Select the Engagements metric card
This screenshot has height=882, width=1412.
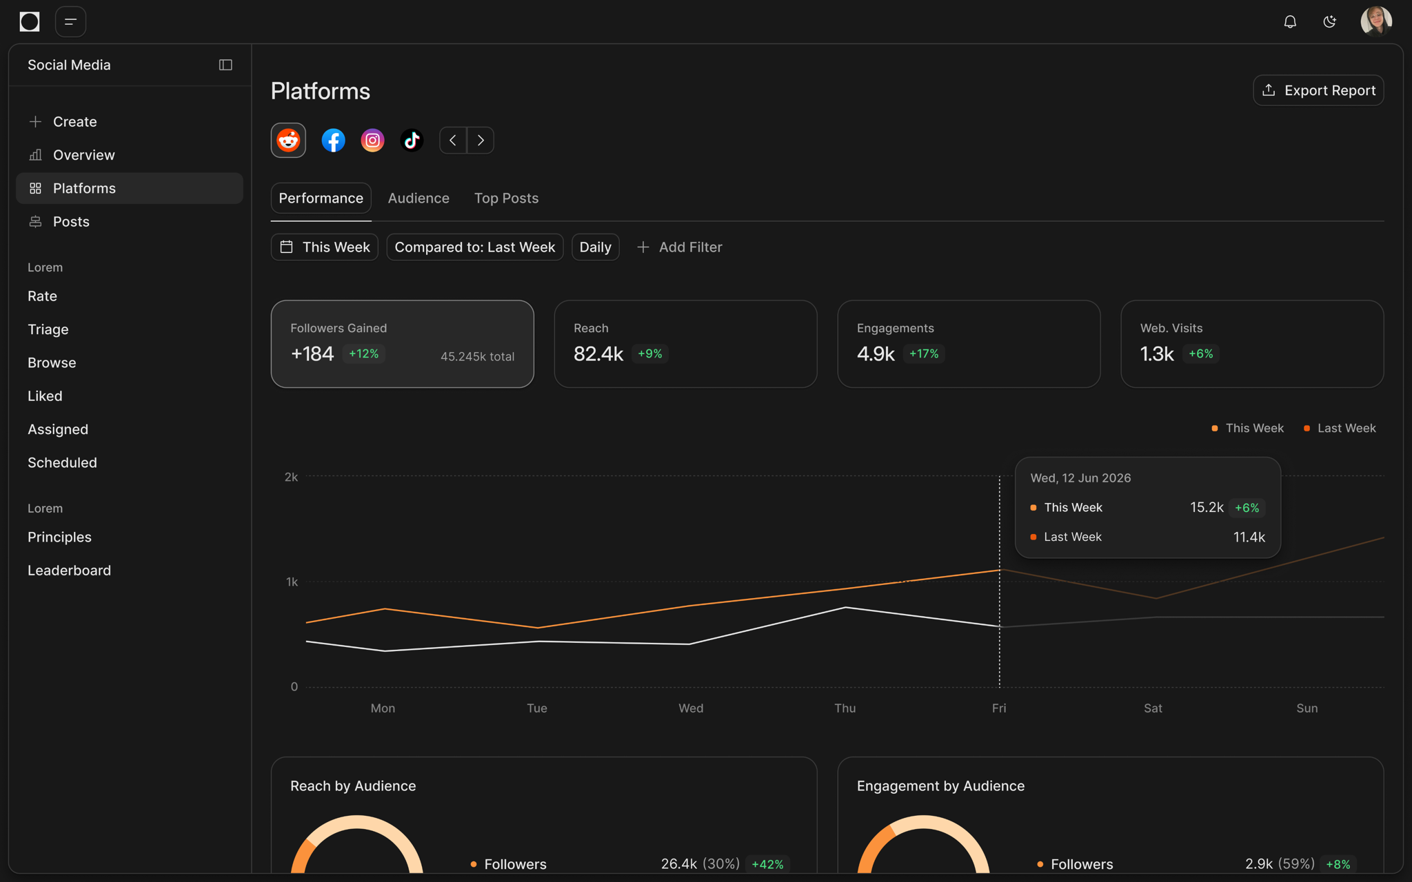point(969,344)
